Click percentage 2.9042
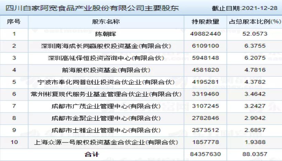 pyautogui.click(x=255, y=118)
